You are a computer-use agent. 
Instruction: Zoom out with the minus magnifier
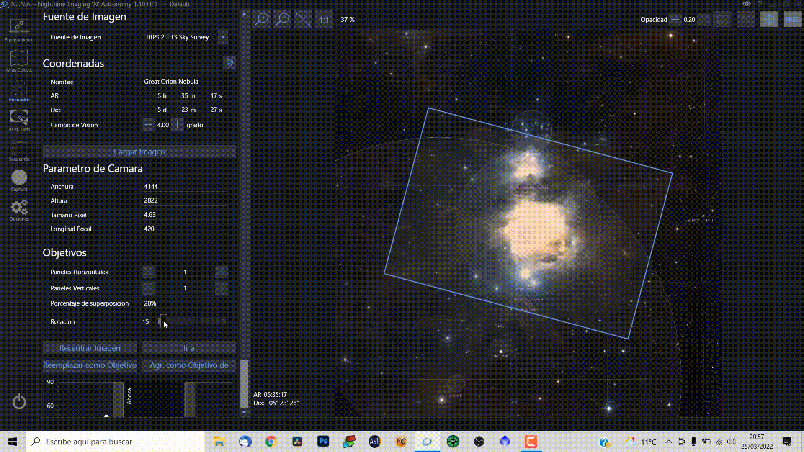pyautogui.click(x=283, y=20)
